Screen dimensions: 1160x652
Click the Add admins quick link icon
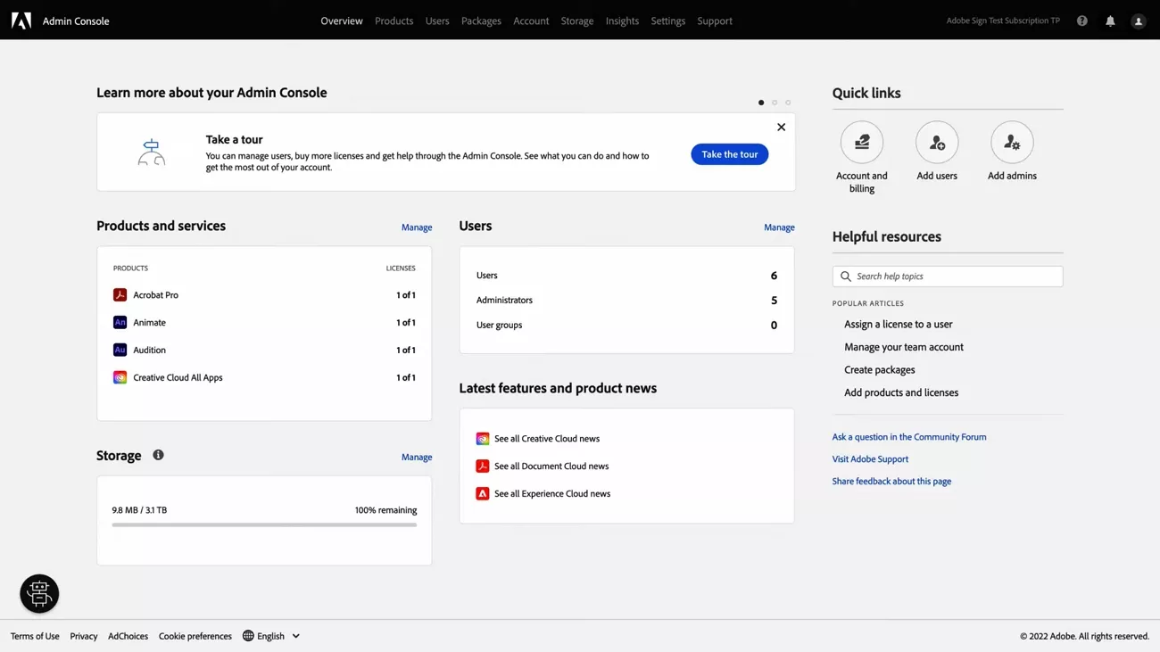tap(1012, 142)
